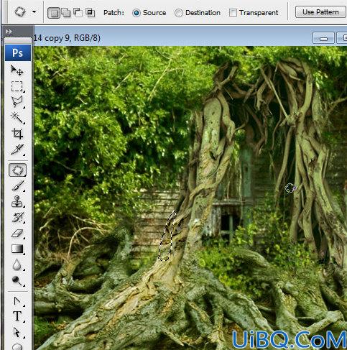
Task: Click the Use Pattern button
Action: click(x=320, y=12)
